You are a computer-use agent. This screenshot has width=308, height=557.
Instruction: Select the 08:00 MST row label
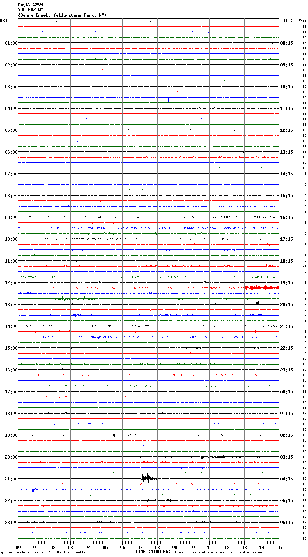[11, 196]
